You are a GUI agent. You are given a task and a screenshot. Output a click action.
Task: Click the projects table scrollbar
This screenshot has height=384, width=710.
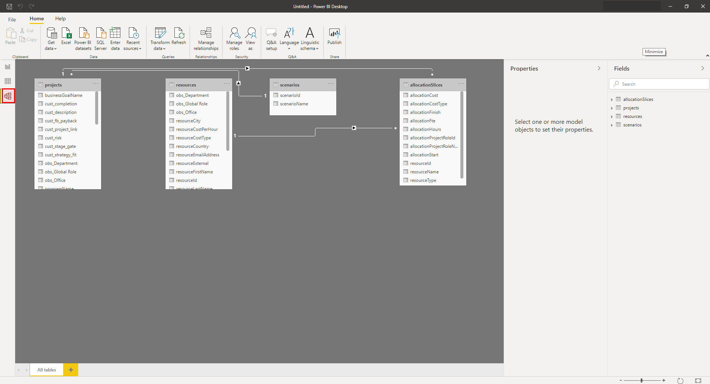(x=97, y=108)
